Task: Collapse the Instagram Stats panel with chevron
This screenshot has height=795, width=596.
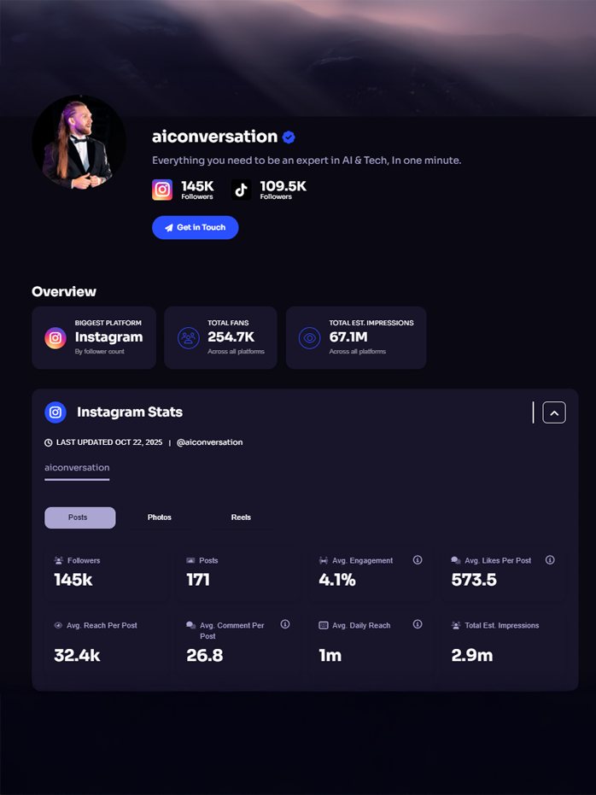Action: (554, 412)
